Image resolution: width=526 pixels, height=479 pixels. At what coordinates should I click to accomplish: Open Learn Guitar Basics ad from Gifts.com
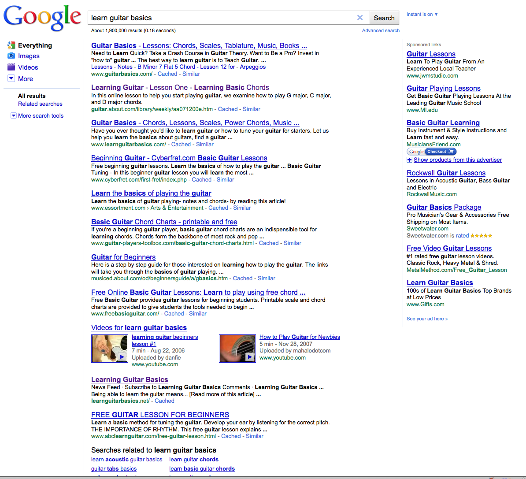440,283
